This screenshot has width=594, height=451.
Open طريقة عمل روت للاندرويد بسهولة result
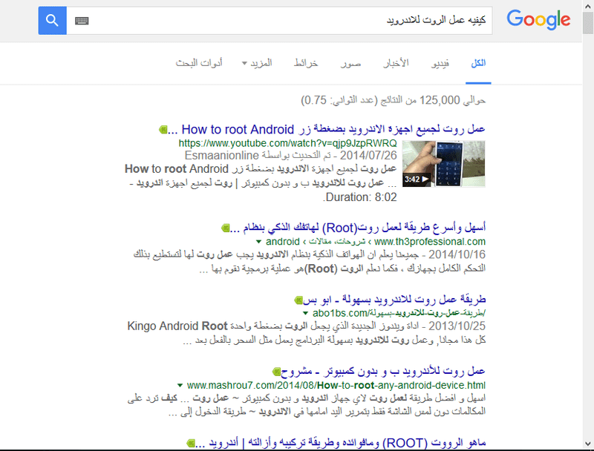[x=394, y=300]
